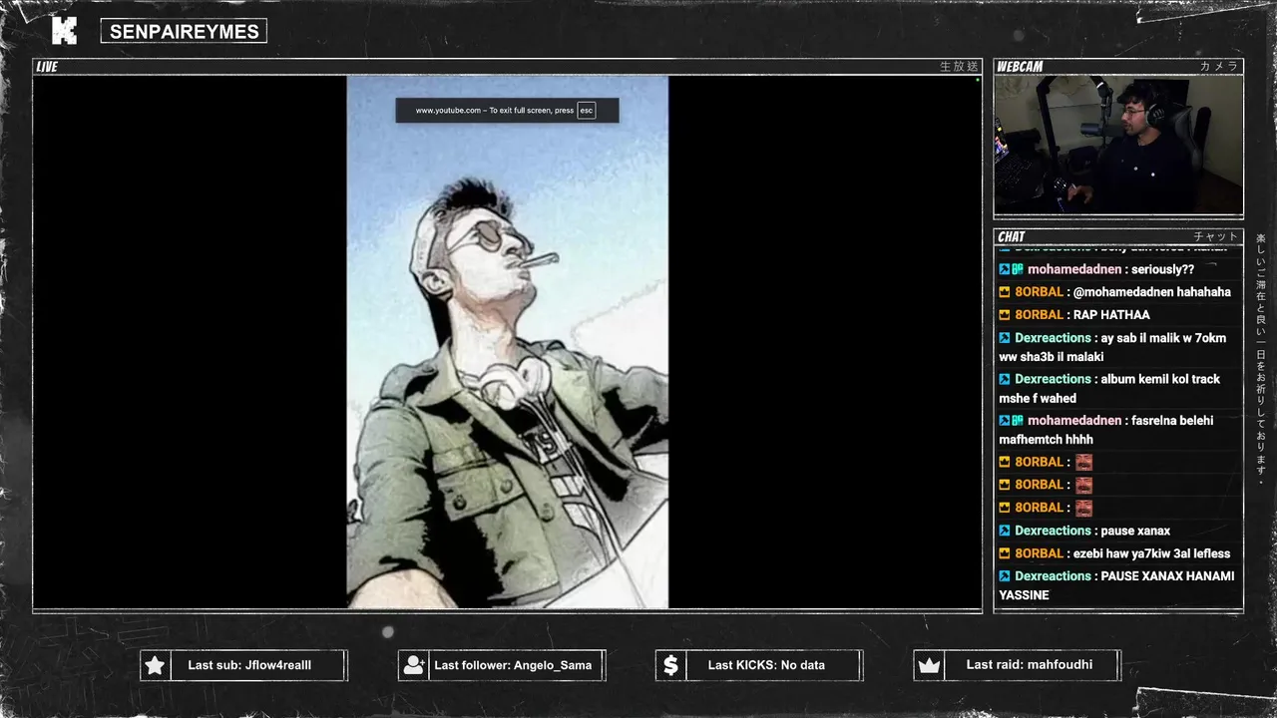The width and height of the screenshot is (1277, 718).
Task: Click chat message 'seriously??'
Action: tap(1162, 269)
